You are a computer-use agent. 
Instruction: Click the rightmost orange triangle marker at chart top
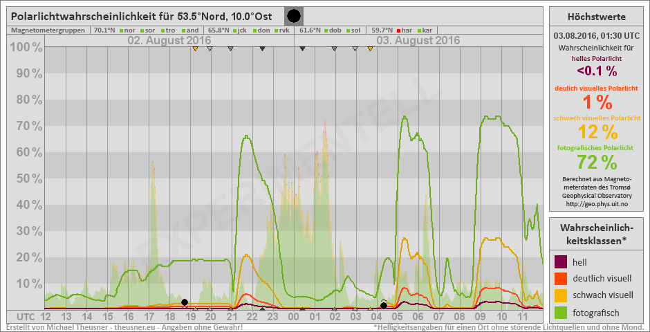(371, 48)
